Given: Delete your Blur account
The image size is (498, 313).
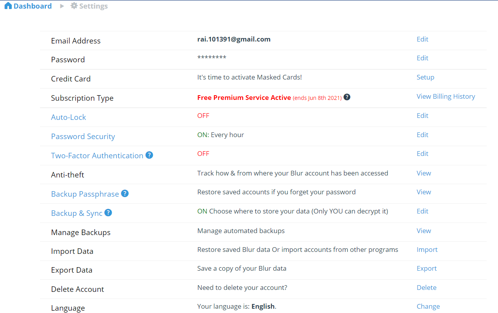Looking at the screenshot, I should tap(427, 287).
